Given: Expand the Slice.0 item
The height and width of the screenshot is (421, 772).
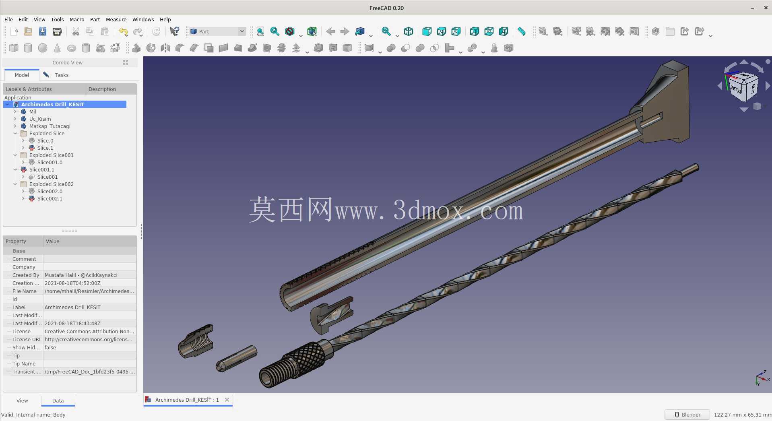Looking at the screenshot, I should click(23, 140).
